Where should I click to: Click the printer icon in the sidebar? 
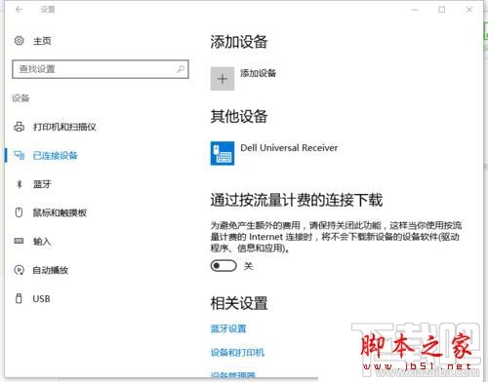pos(19,127)
